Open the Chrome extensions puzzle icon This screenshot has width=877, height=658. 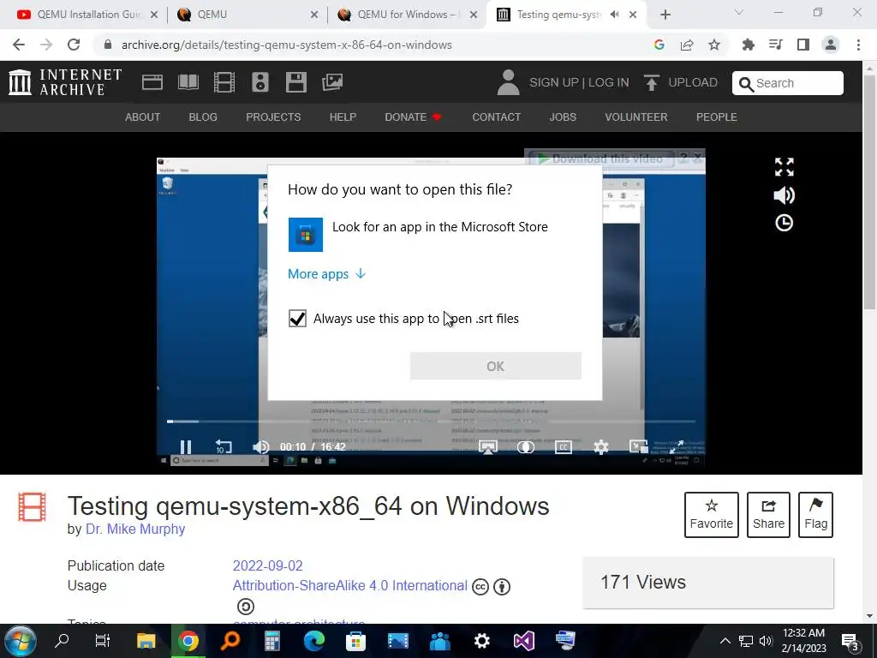[748, 45]
